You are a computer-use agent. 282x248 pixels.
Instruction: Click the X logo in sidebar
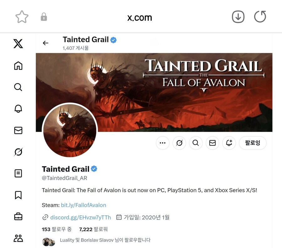(x=18, y=44)
